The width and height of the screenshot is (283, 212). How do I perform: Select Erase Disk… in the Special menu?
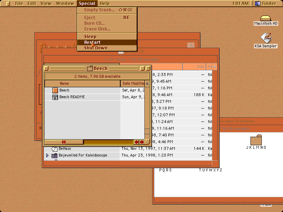[107, 29]
